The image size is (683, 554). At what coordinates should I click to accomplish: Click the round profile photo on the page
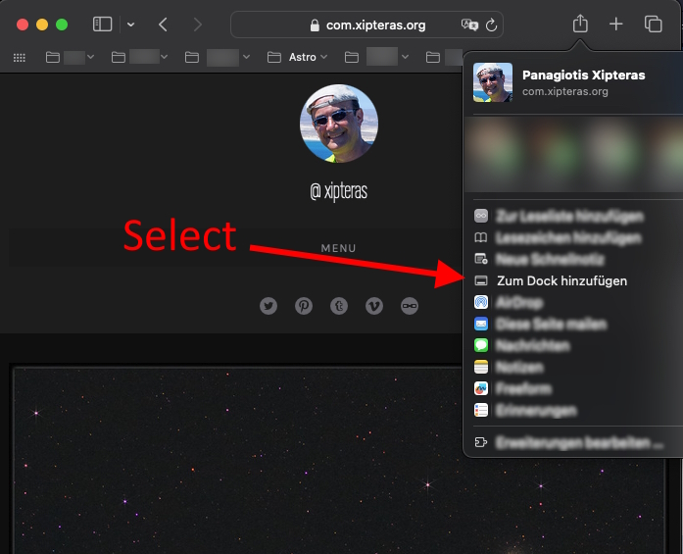pos(339,124)
